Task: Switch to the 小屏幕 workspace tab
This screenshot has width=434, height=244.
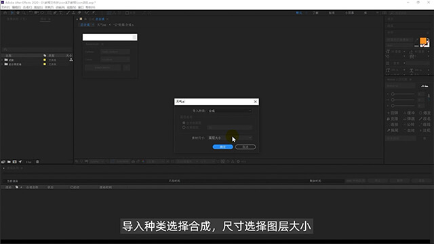Action: (349, 13)
